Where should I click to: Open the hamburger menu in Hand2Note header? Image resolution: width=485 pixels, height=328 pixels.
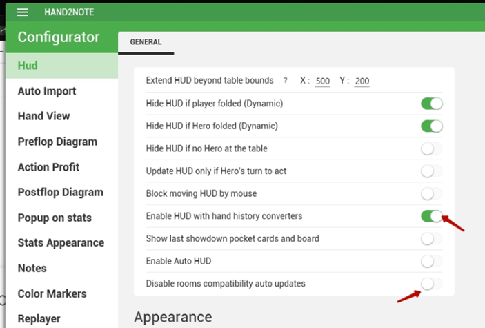(x=23, y=12)
